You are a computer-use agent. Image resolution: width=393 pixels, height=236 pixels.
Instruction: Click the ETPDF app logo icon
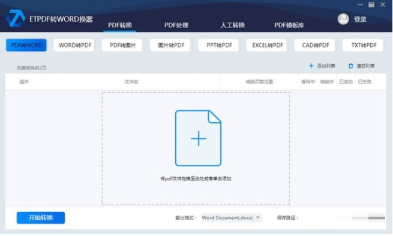pyautogui.click(x=16, y=19)
